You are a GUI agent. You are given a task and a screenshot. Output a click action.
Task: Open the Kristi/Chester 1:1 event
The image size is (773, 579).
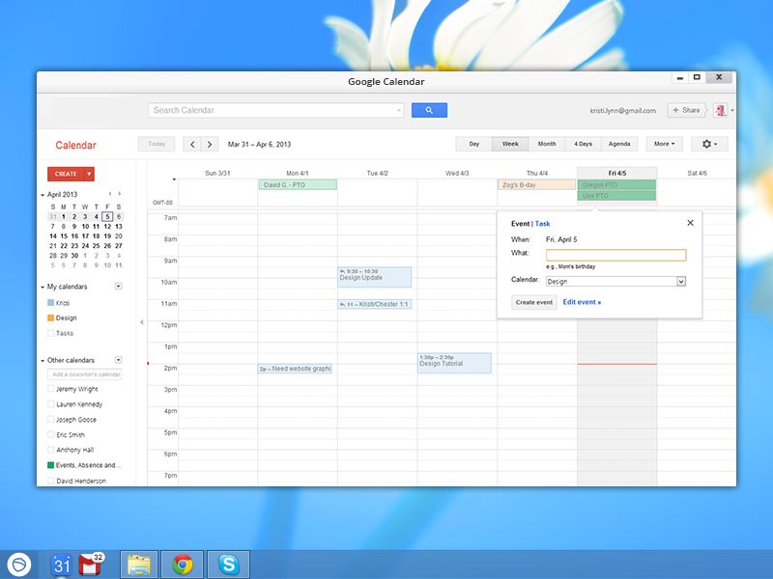tap(375, 304)
